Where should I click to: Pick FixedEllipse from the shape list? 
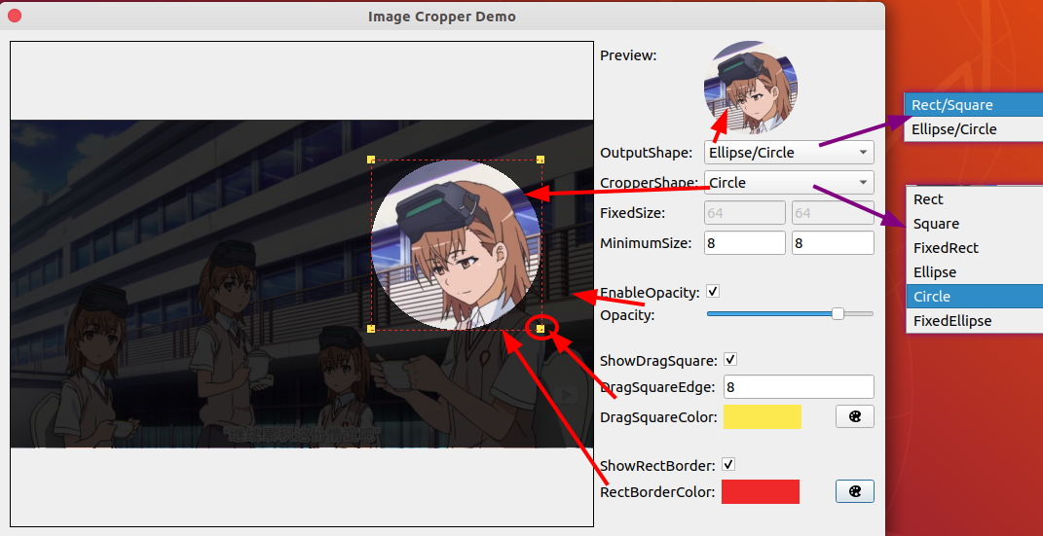pos(952,321)
